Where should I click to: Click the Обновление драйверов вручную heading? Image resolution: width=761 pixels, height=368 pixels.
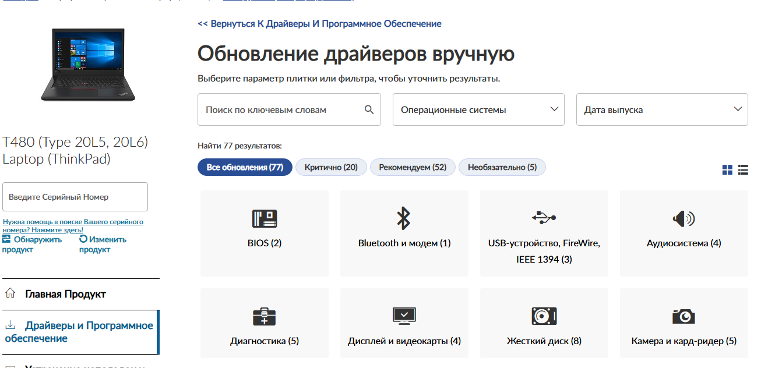pyautogui.click(x=356, y=54)
